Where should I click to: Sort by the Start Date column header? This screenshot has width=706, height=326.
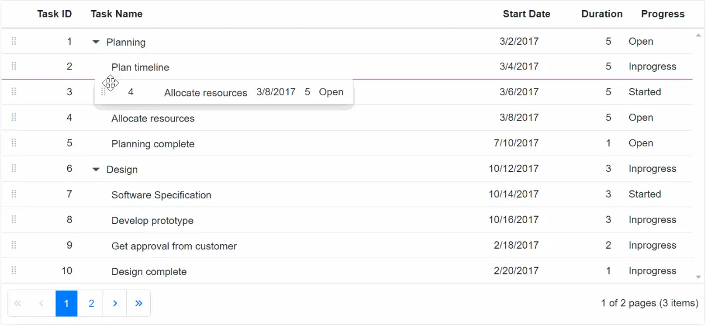coord(526,13)
